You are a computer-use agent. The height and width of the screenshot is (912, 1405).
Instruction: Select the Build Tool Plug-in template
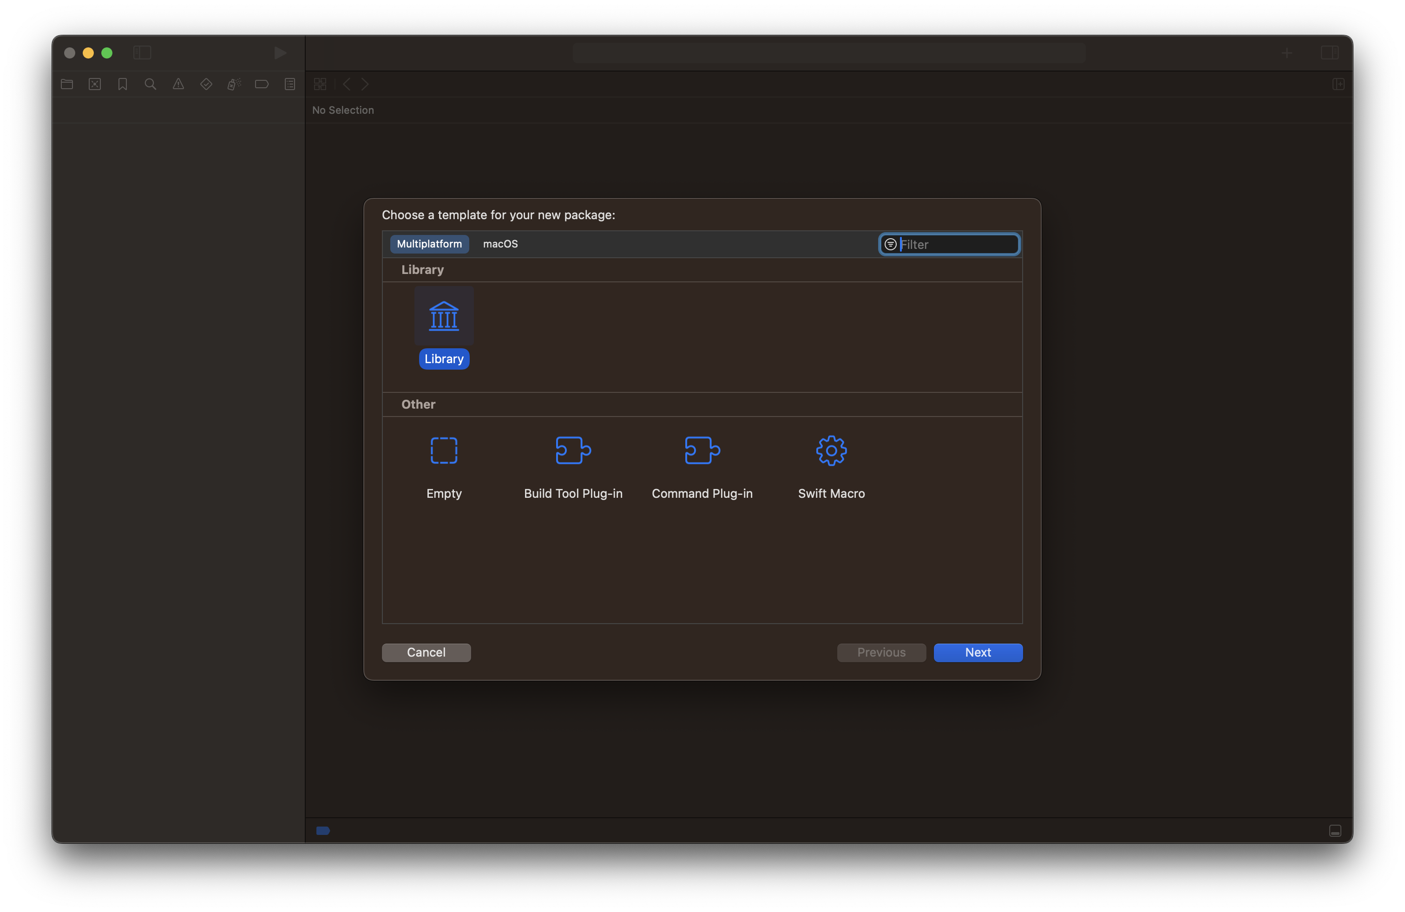click(572, 451)
